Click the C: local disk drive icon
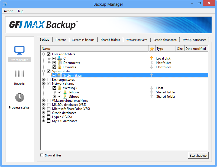 point(60,58)
